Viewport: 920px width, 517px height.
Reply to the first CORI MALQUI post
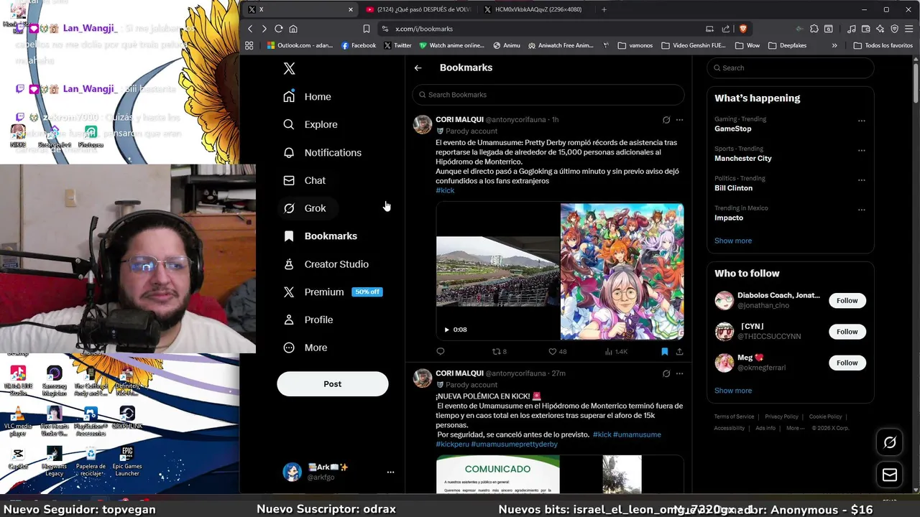tap(441, 351)
